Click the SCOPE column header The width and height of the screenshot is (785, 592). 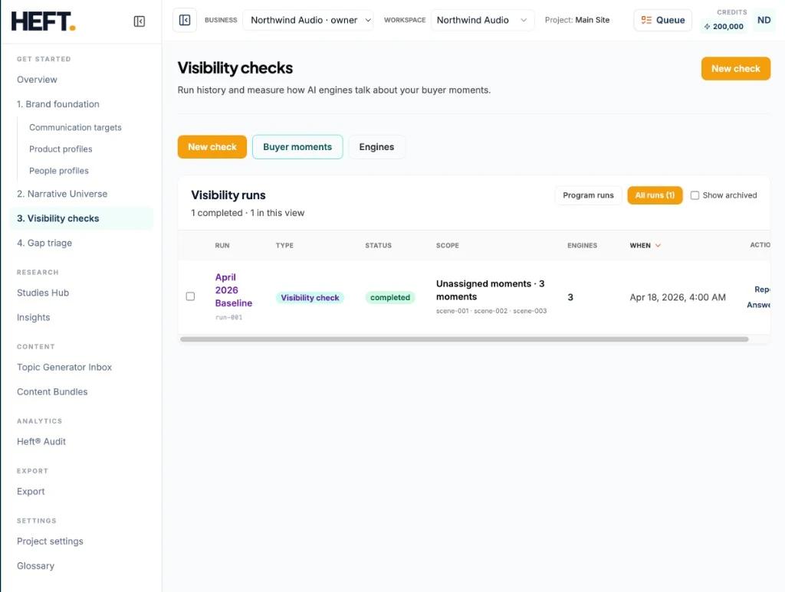(x=447, y=246)
